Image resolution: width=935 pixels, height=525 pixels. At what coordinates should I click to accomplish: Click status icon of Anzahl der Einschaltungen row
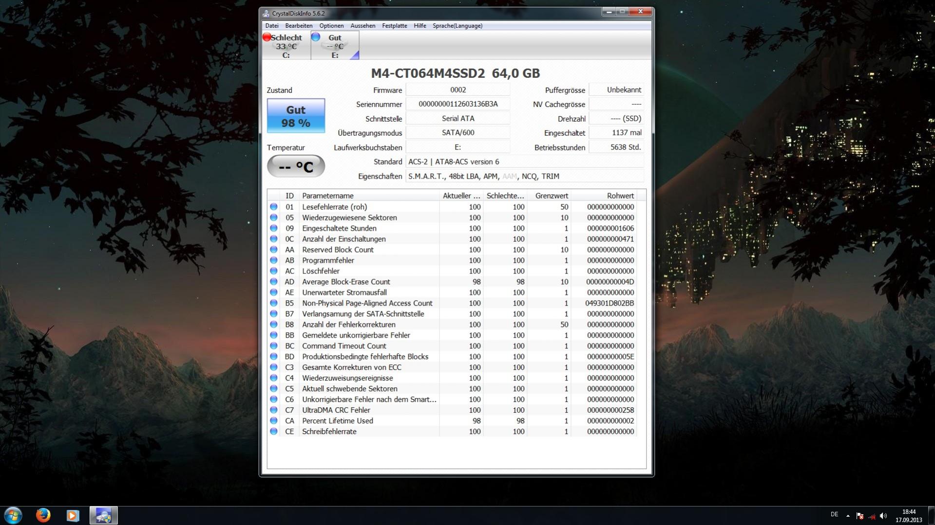click(x=274, y=239)
